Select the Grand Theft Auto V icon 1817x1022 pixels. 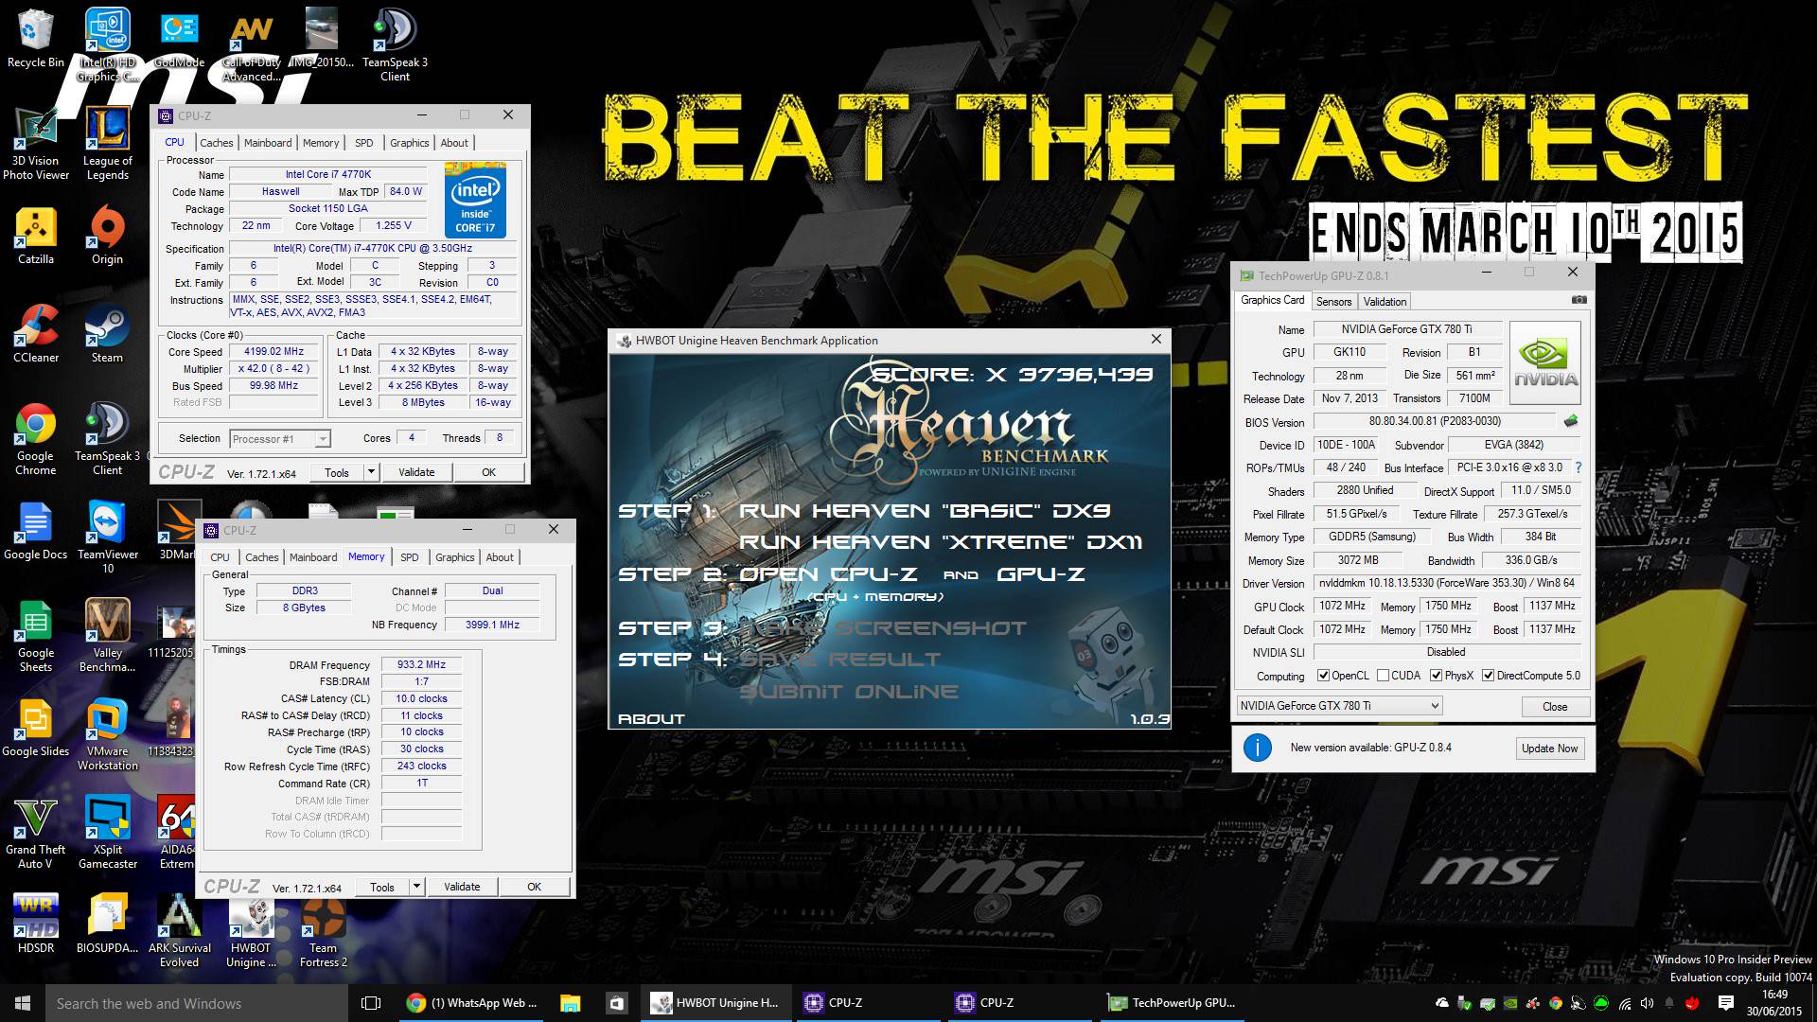(36, 834)
